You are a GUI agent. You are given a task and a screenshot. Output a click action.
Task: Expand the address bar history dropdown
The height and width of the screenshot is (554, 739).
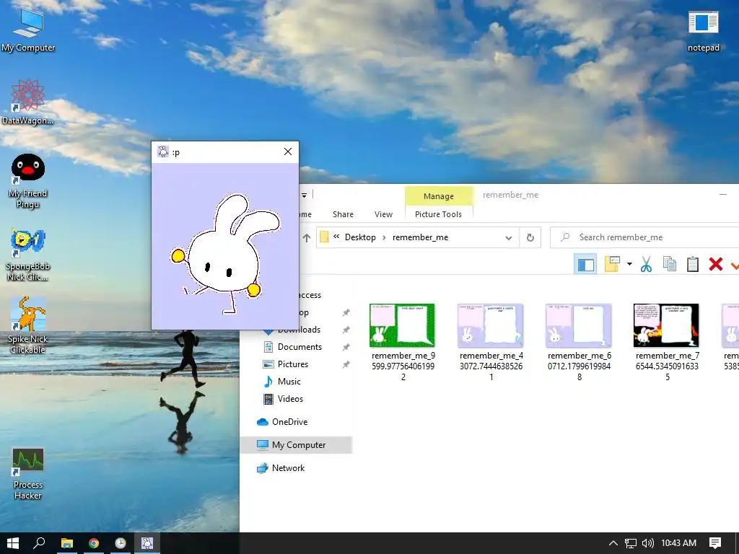click(x=509, y=237)
